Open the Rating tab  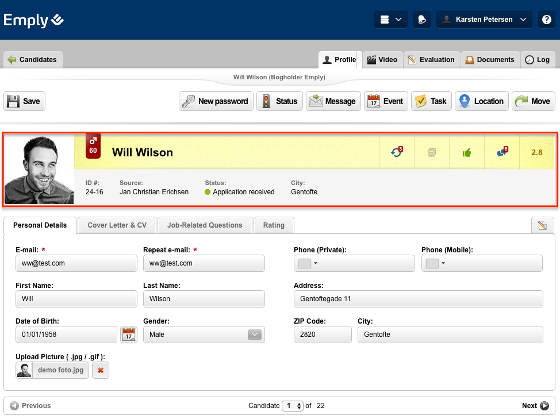[274, 225]
